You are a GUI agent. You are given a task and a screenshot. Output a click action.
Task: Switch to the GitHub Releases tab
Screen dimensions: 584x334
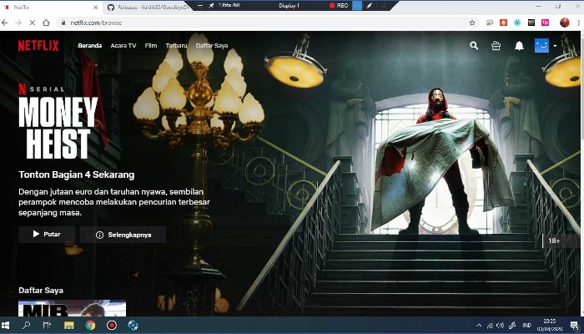coord(149,7)
